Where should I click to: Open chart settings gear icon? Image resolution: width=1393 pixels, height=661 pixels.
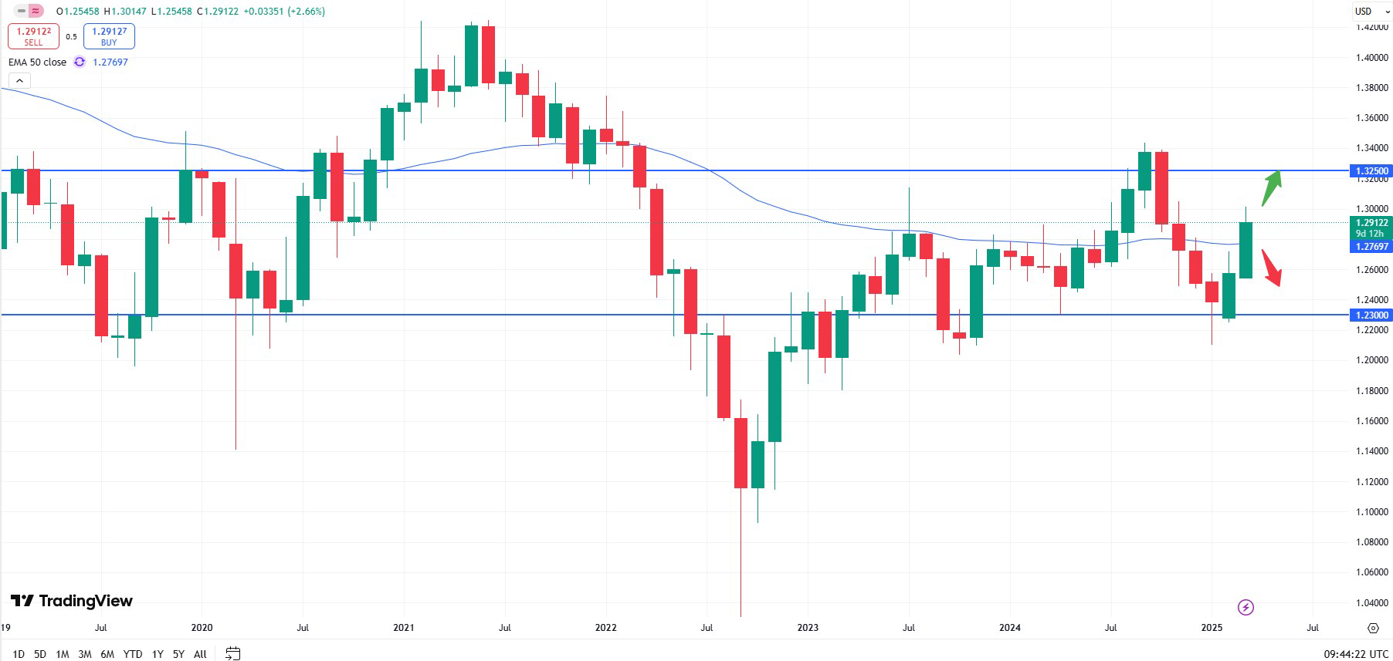1373,628
